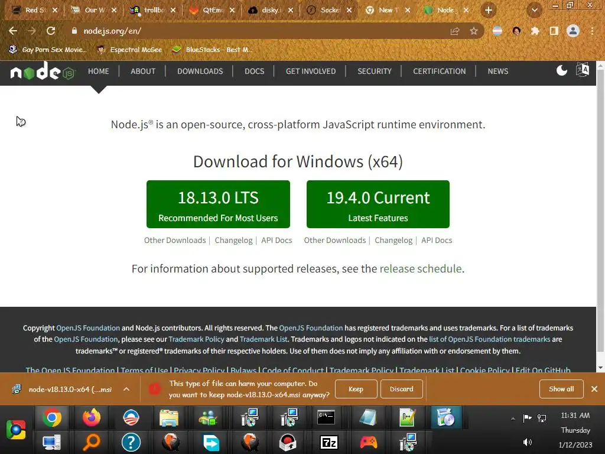Image resolution: width=605 pixels, height=454 pixels.
Task: Open a new tab with plus
Action: point(489,10)
